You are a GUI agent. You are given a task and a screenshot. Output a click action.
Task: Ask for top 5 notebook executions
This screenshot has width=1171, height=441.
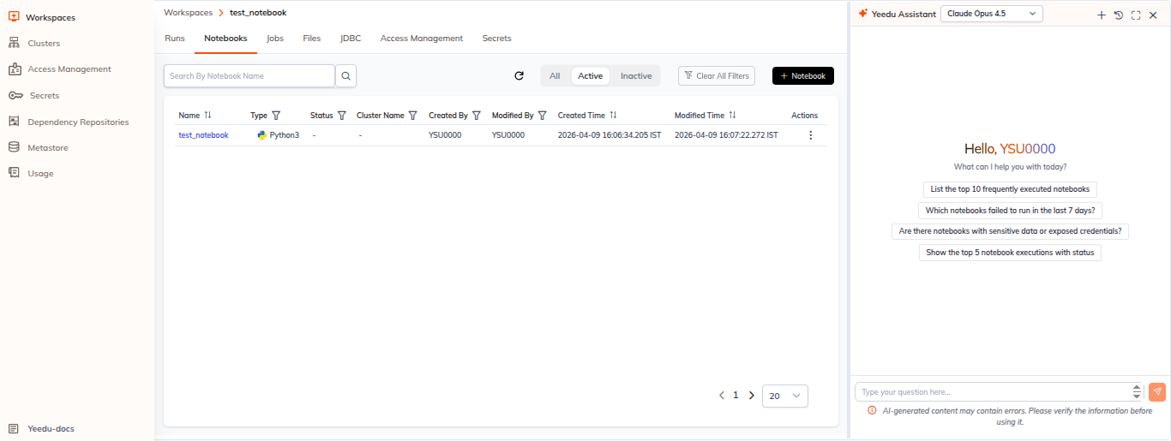point(1010,253)
